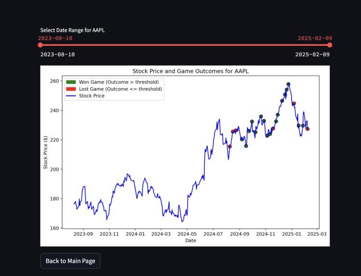The image size is (361, 276).
Task: Click the 2024-03 x-axis tick label
Action: tap(161, 234)
